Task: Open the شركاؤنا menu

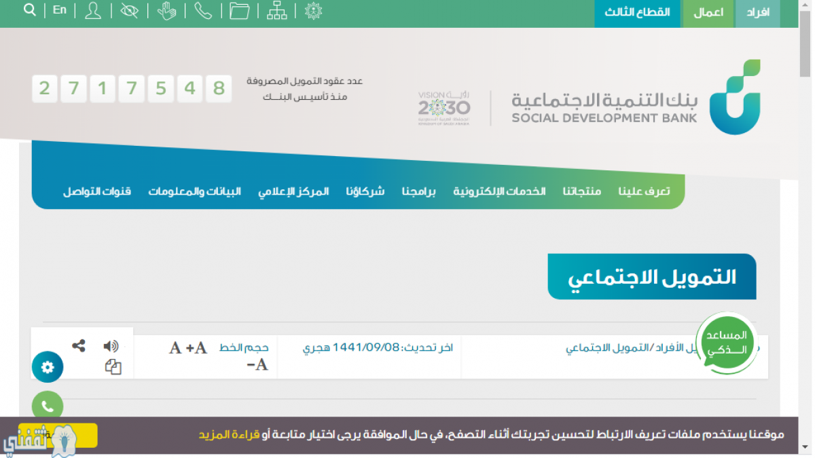Action: click(365, 191)
